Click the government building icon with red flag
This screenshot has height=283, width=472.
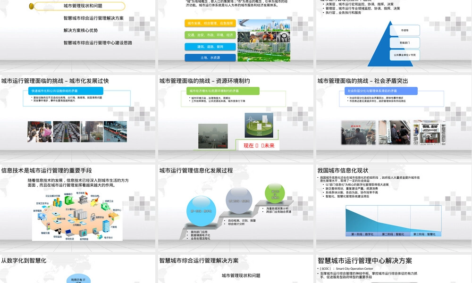click(82, 199)
